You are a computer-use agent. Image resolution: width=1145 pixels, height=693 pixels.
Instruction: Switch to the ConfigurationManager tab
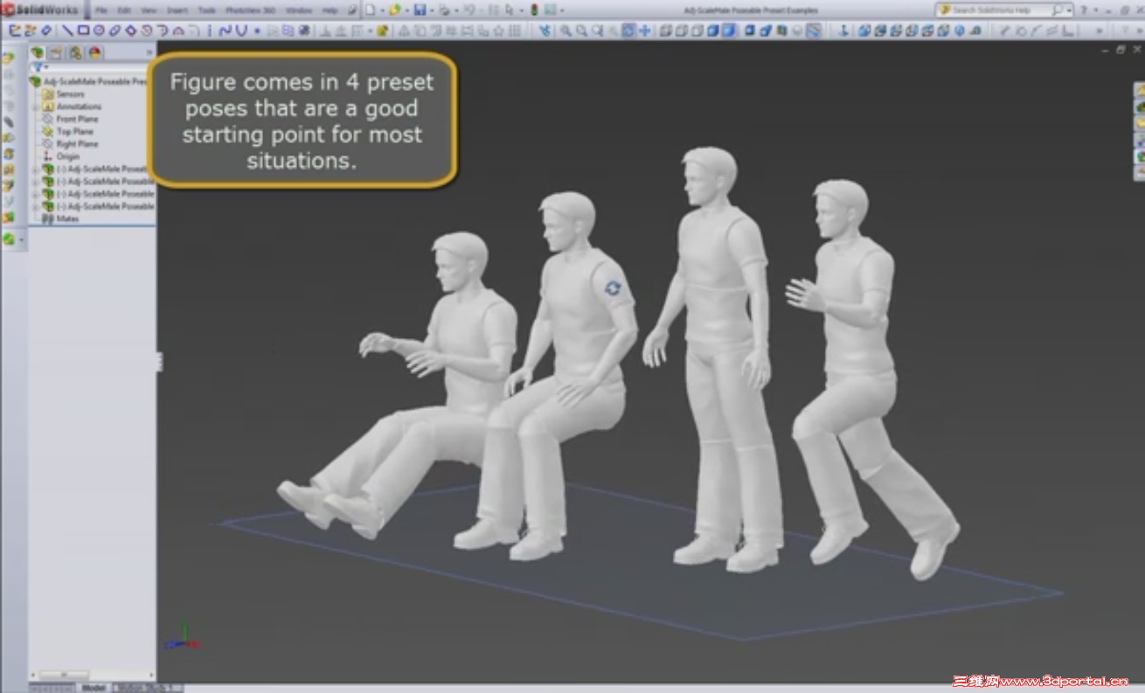(76, 52)
